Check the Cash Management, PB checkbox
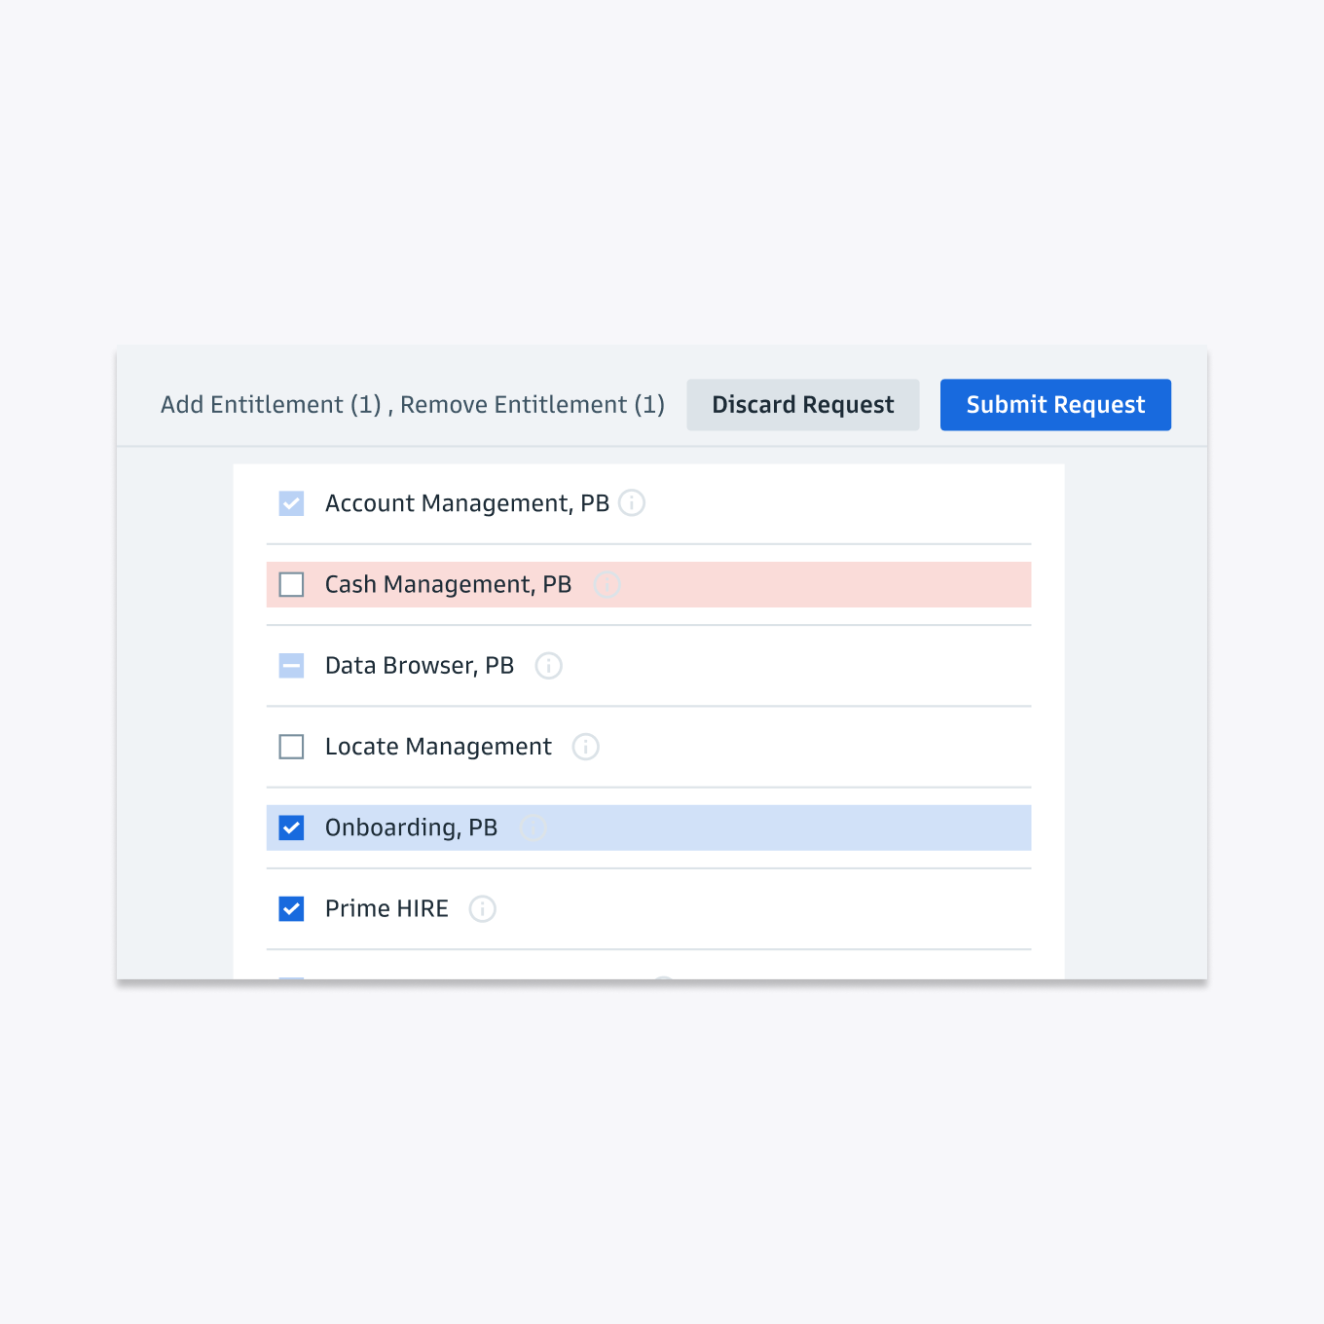 point(291,584)
